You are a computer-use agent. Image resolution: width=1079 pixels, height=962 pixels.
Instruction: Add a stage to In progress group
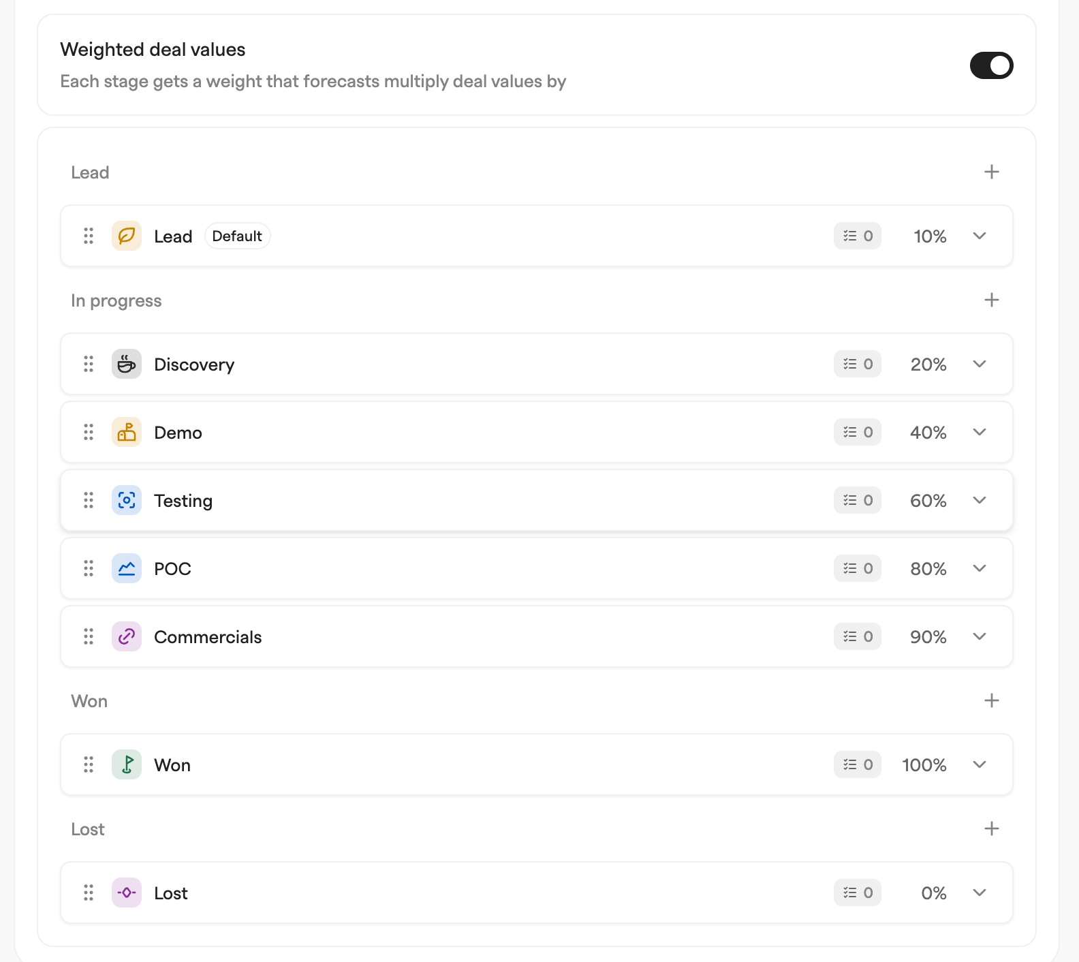pyautogui.click(x=992, y=300)
